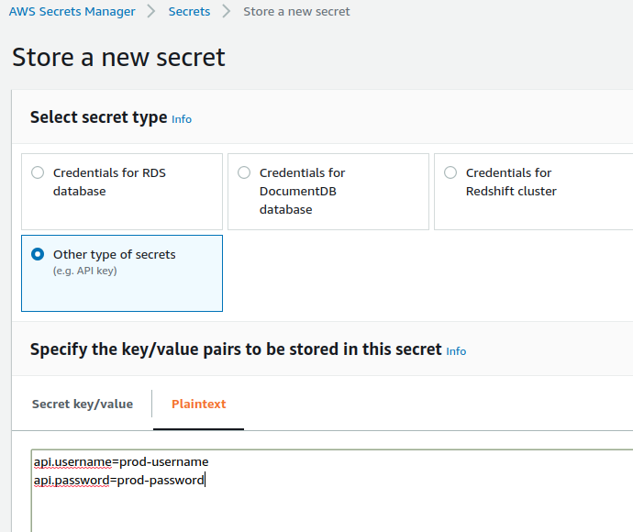Go to the Secrets breadcrumb link
Image resolution: width=633 pixels, height=532 pixels.
click(x=189, y=12)
